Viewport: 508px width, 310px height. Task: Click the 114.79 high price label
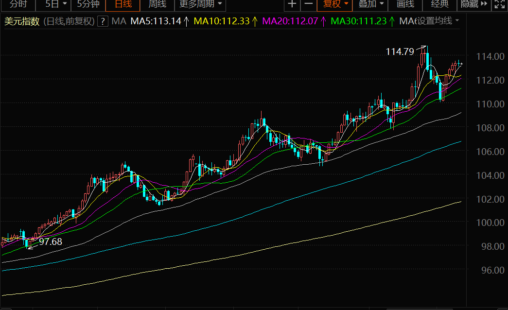coord(400,52)
